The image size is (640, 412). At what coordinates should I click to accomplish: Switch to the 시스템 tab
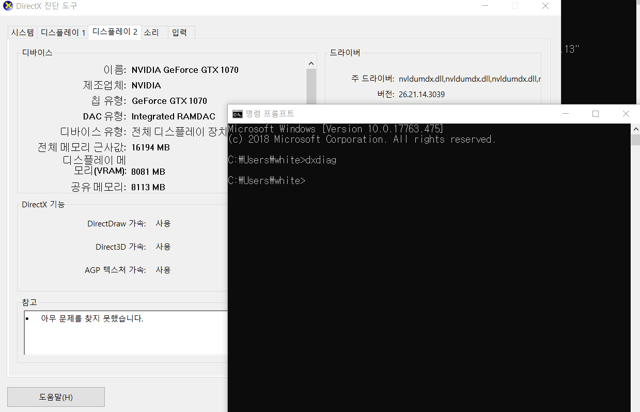[22, 33]
